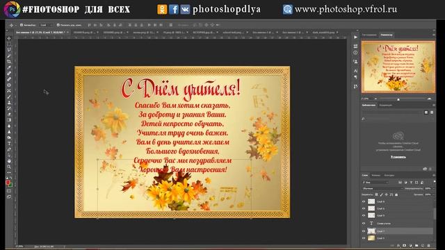Select the Brush tool
Viewport: 445px width, 250px height.
pos(9,97)
